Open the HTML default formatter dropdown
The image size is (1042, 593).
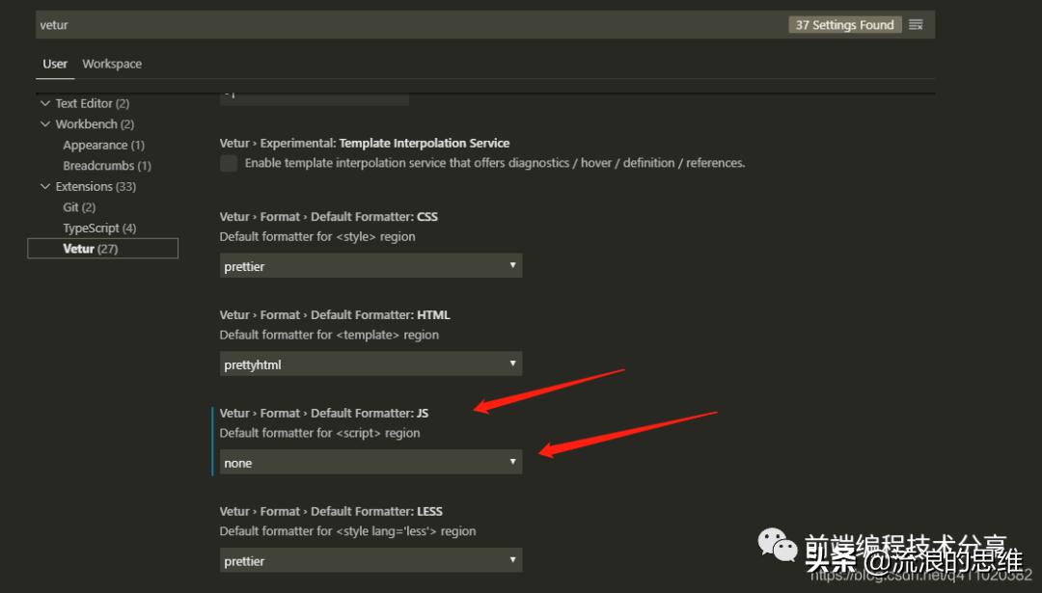(x=370, y=364)
